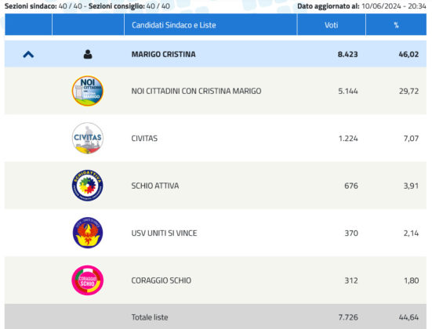Image resolution: width=432 pixels, height=329 pixels.
Task: Click the Voti column header
Action: (x=331, y=25)
